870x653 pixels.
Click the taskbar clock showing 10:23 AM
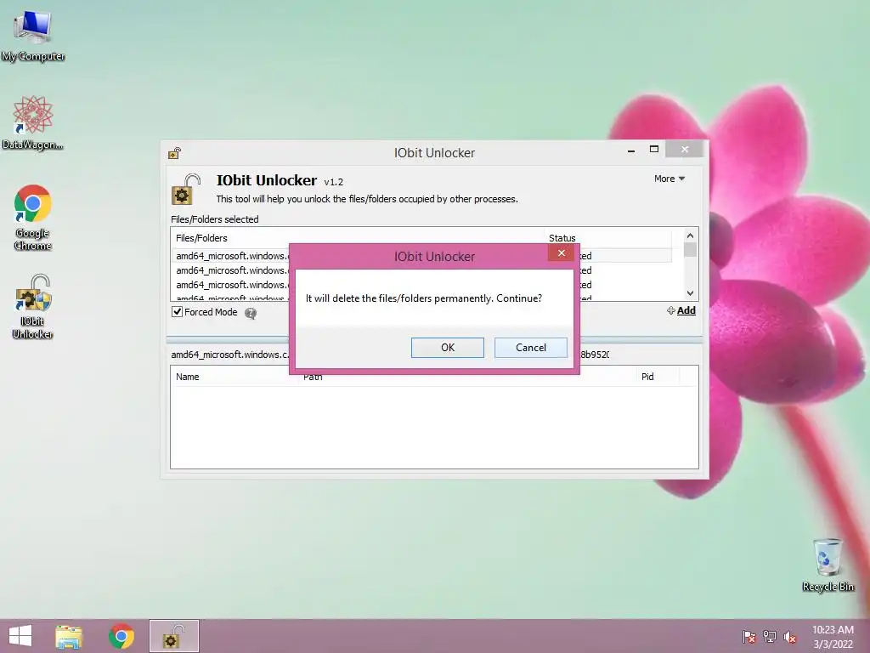click(833, 637)
